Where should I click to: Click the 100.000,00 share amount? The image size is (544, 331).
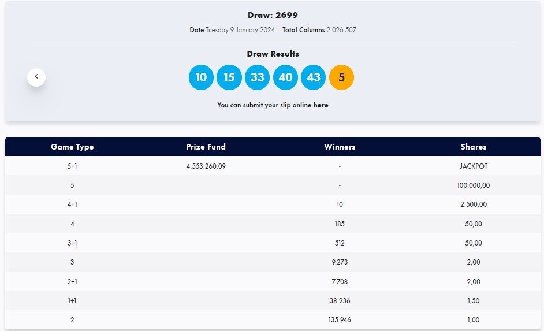473,185
